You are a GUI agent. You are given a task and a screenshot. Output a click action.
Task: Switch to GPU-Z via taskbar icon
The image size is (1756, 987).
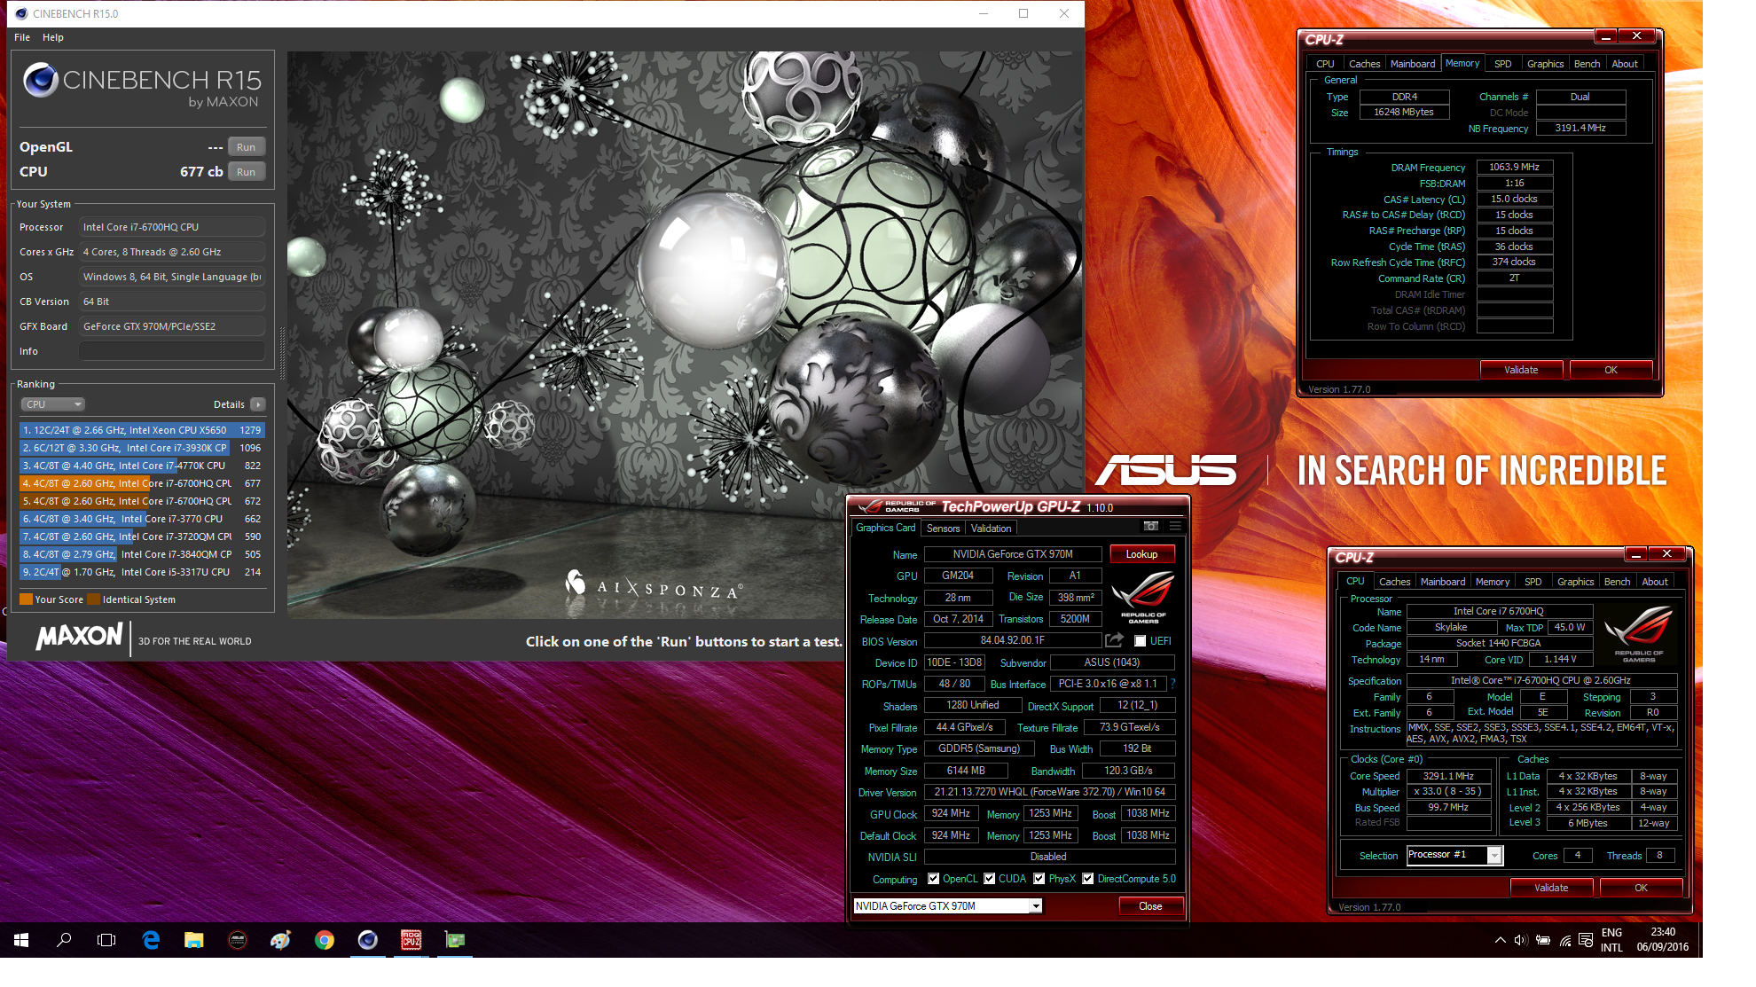pos(455,940)
